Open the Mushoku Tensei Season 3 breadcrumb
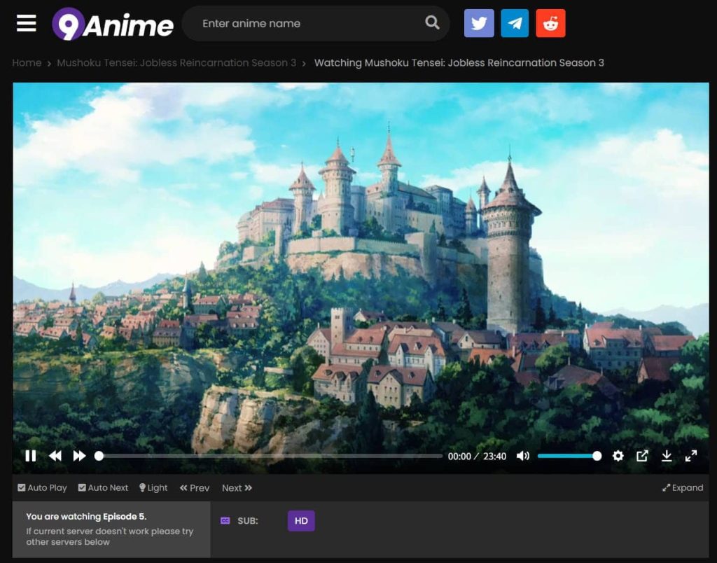 (176, 62)
